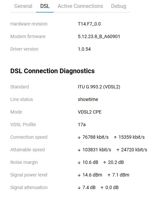The height and width of the screenshot is (198, 156).
Task: Click the hardware revision value T14.F7_0.0
Action: (89, 24)
